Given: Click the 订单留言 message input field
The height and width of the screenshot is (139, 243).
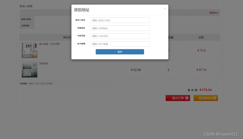Looking at the screenshot, I should click(69, 83).
